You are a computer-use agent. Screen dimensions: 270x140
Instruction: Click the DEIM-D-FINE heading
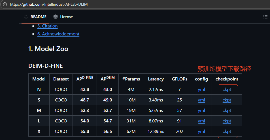45,66
